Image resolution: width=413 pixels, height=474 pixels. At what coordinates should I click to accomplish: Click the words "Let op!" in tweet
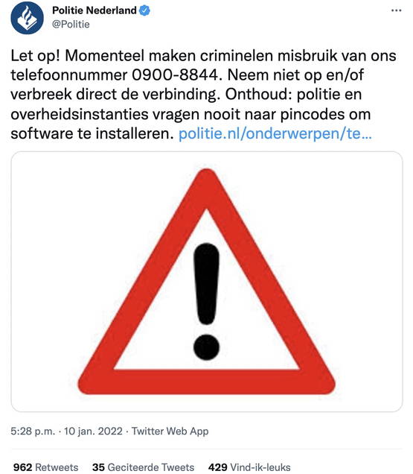35,56
